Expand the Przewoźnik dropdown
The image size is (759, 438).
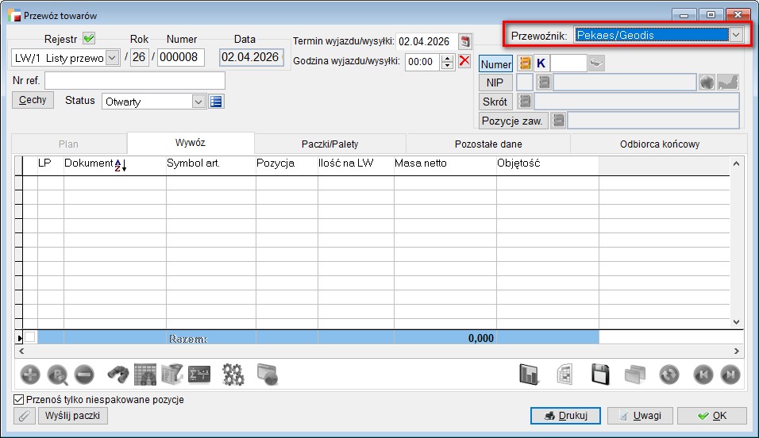pos(736,35)
